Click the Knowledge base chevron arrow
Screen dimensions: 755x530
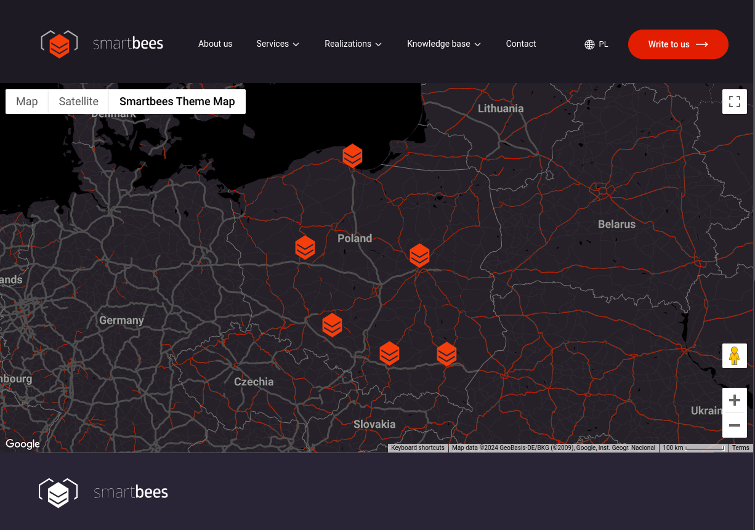point(478,44)
